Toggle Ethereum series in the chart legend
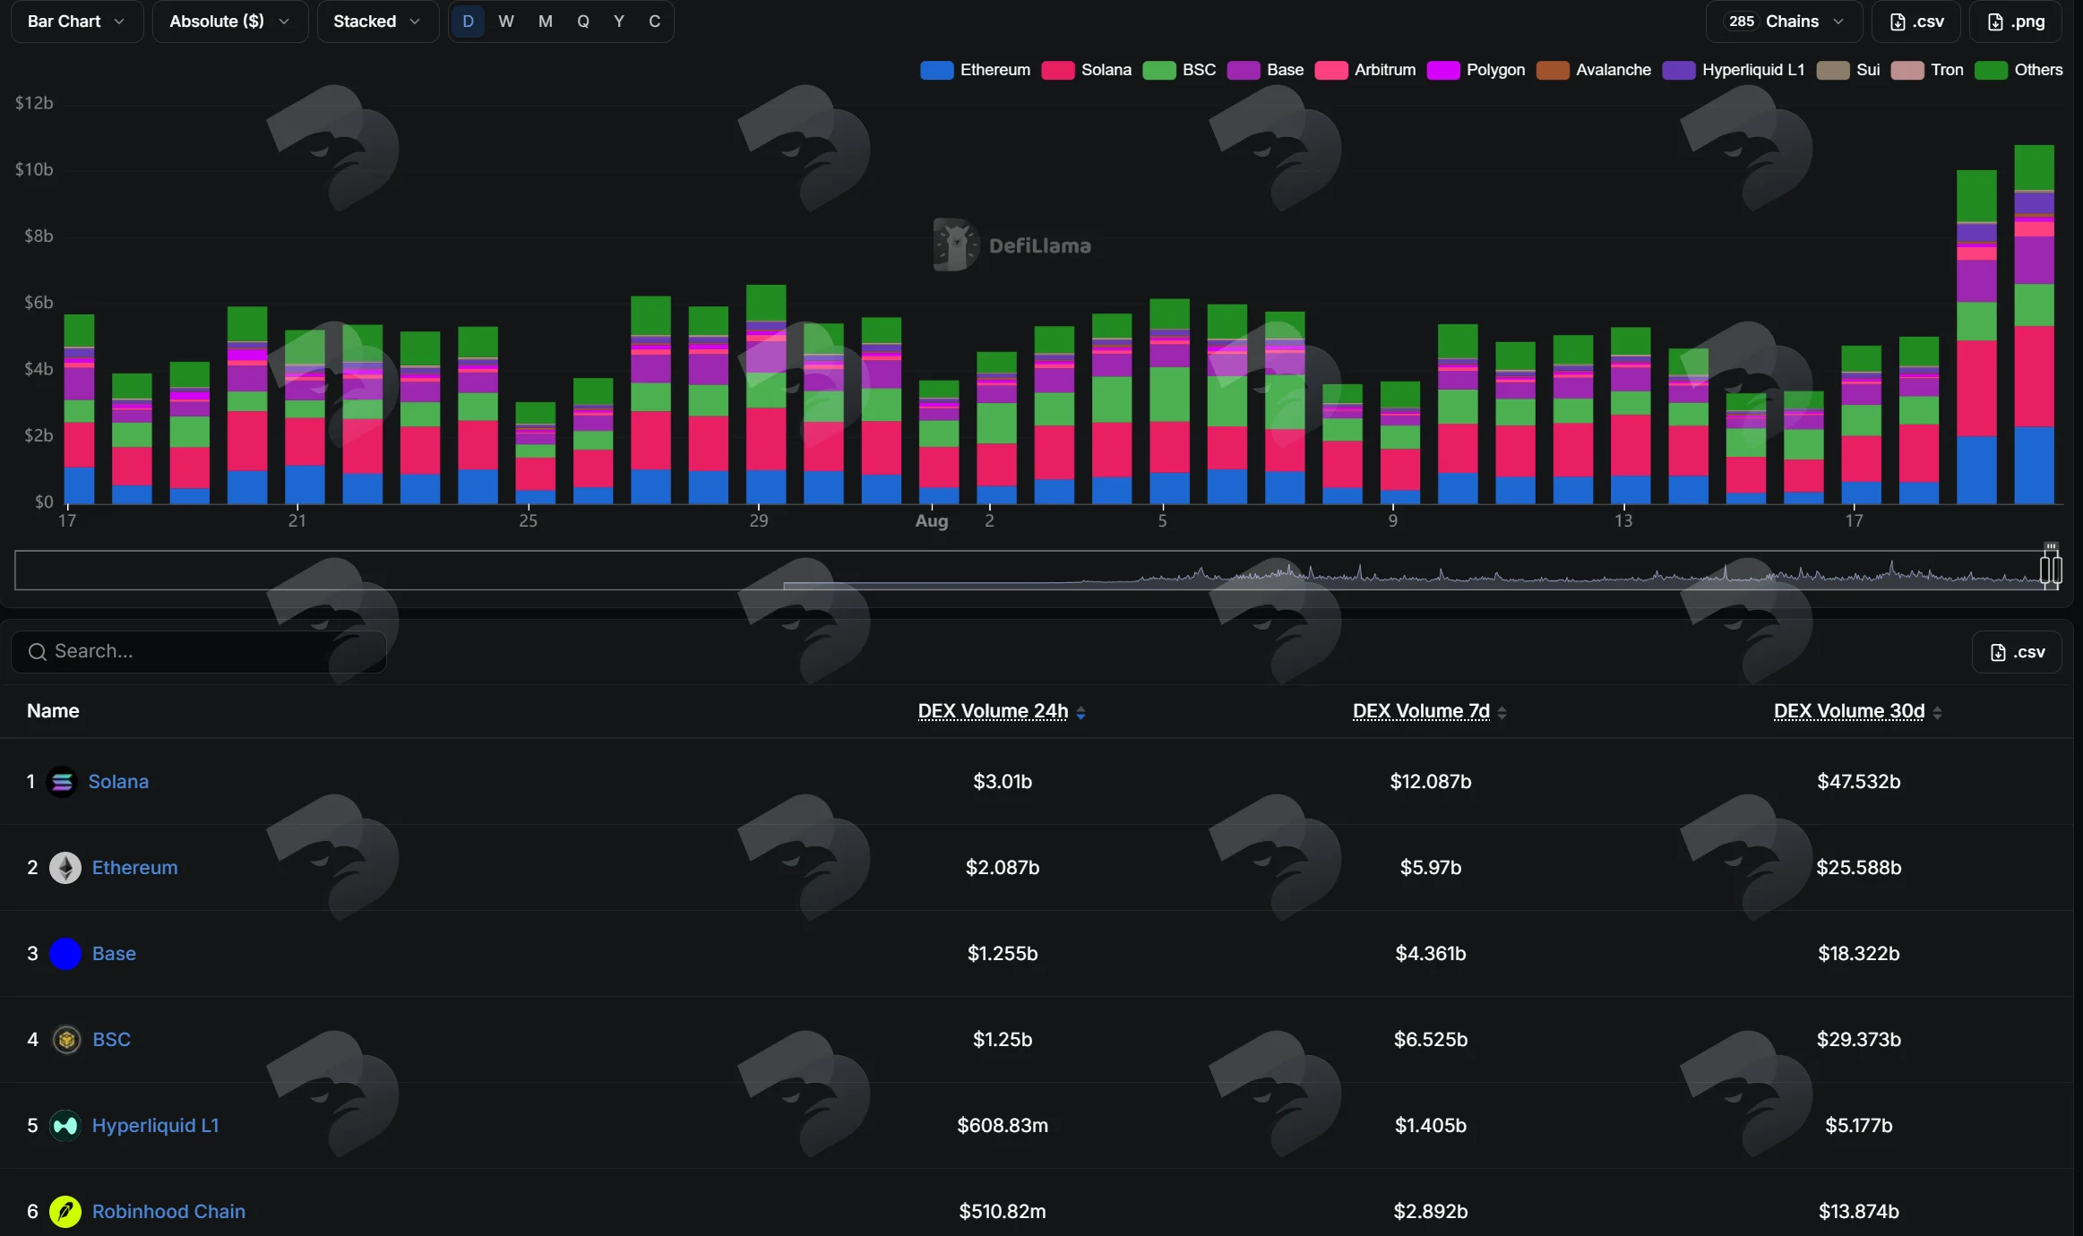 tap(975, 70)
